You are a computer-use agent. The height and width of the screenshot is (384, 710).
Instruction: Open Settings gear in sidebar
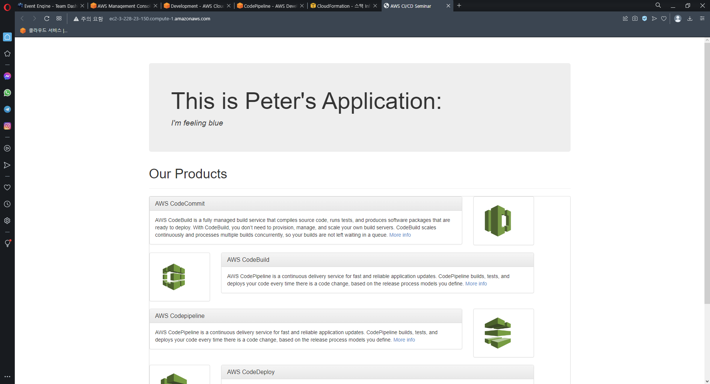(7, 221)
